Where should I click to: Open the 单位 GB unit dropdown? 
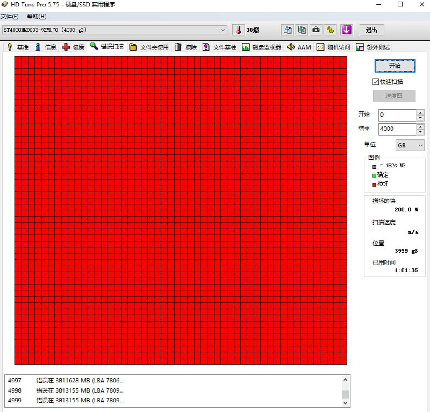410,145
